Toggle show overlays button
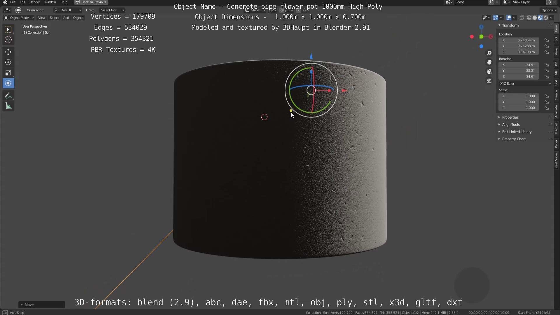The image size is (560, 315). coord(509,18)
